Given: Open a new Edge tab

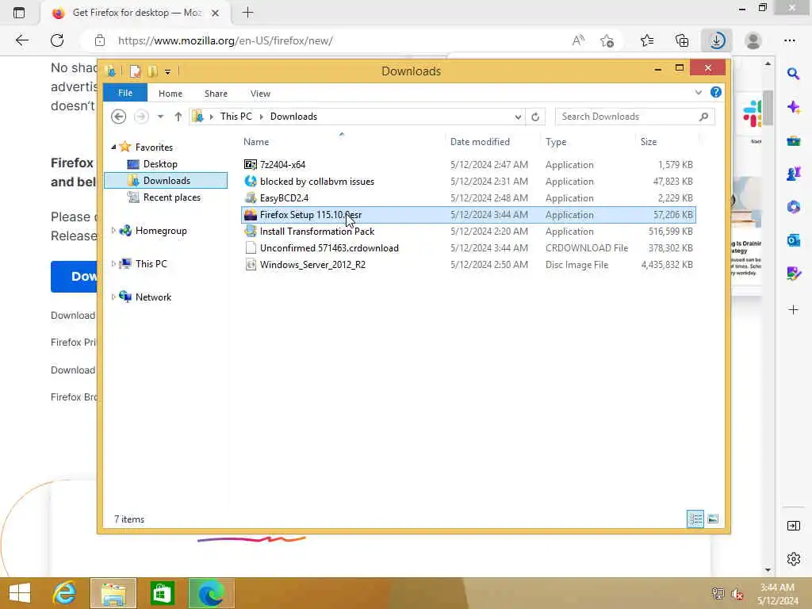Looking at the screenshot, I should [247, 13].
